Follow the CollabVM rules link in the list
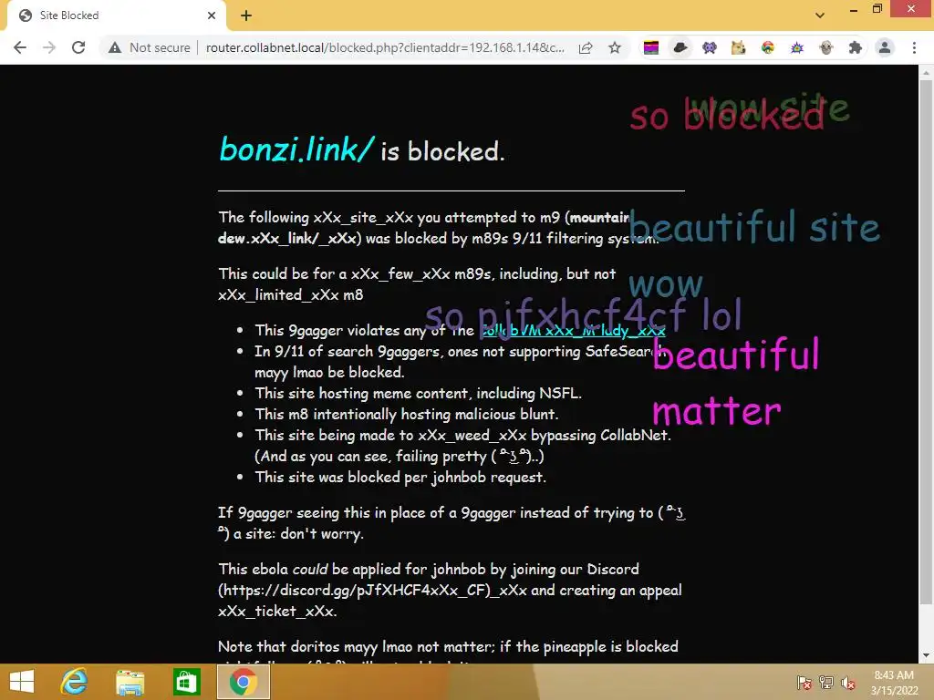934x700 pixels. [573, 330]
